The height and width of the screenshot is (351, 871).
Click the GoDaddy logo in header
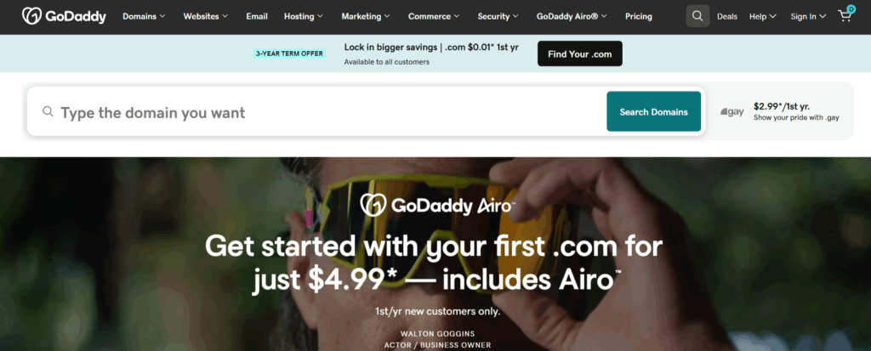(x=64, y=16)
